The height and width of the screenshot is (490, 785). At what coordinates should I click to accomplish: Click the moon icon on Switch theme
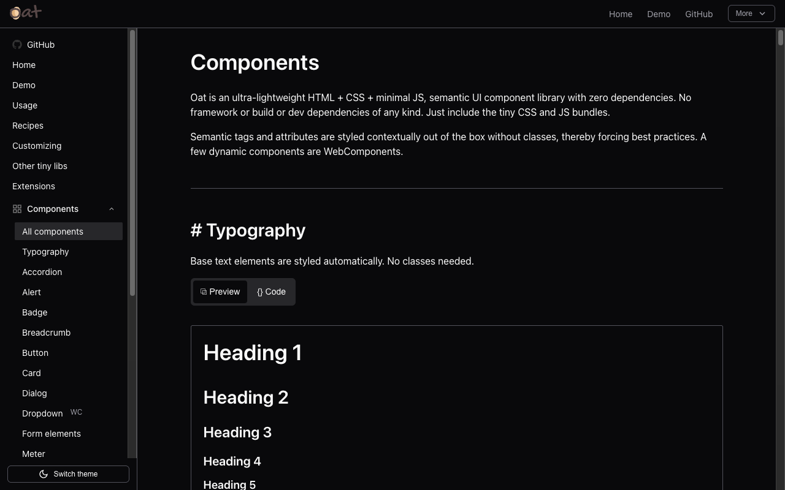click(44, 473)
